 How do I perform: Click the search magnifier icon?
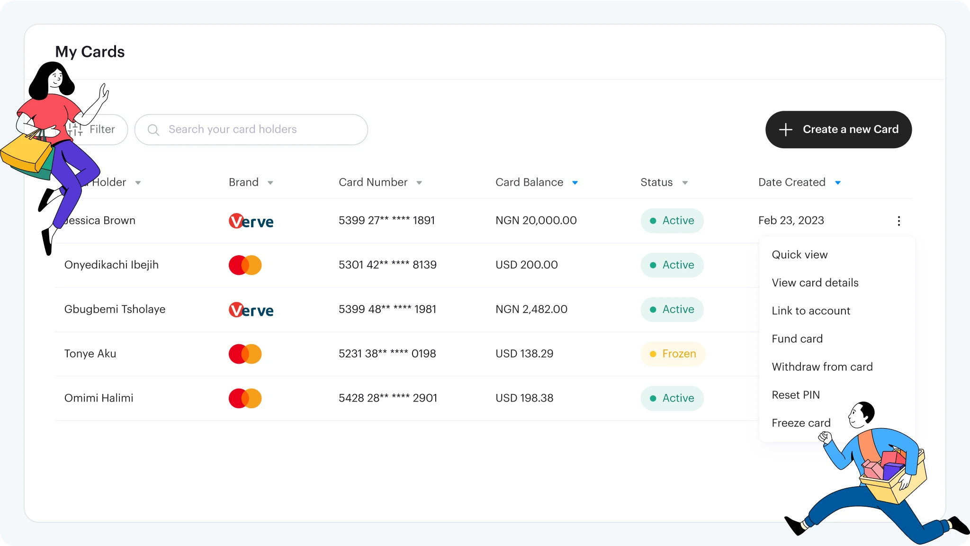(153, 130)
